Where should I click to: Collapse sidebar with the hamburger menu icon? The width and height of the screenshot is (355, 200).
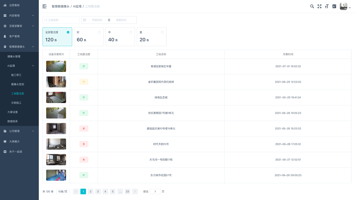(x=44, y=6)
